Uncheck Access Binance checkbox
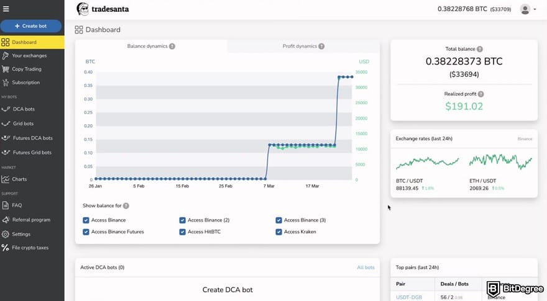Image resolution: width=547 pixels, height=301 pixels. click(x=86, y=220)
